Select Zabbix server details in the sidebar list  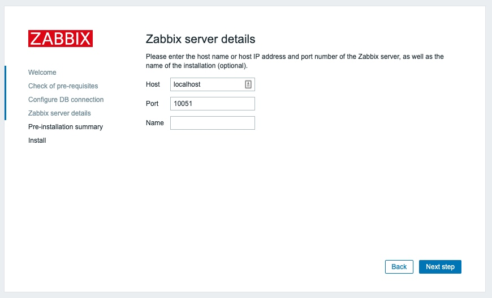pyautogui.click(x=59, y=113)
